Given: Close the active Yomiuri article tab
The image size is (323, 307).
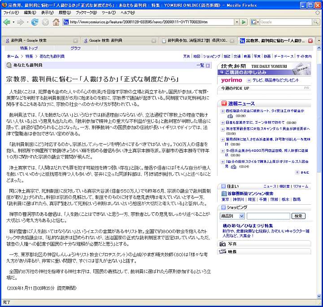Looking at the screenshot, I should coord(310,40).
